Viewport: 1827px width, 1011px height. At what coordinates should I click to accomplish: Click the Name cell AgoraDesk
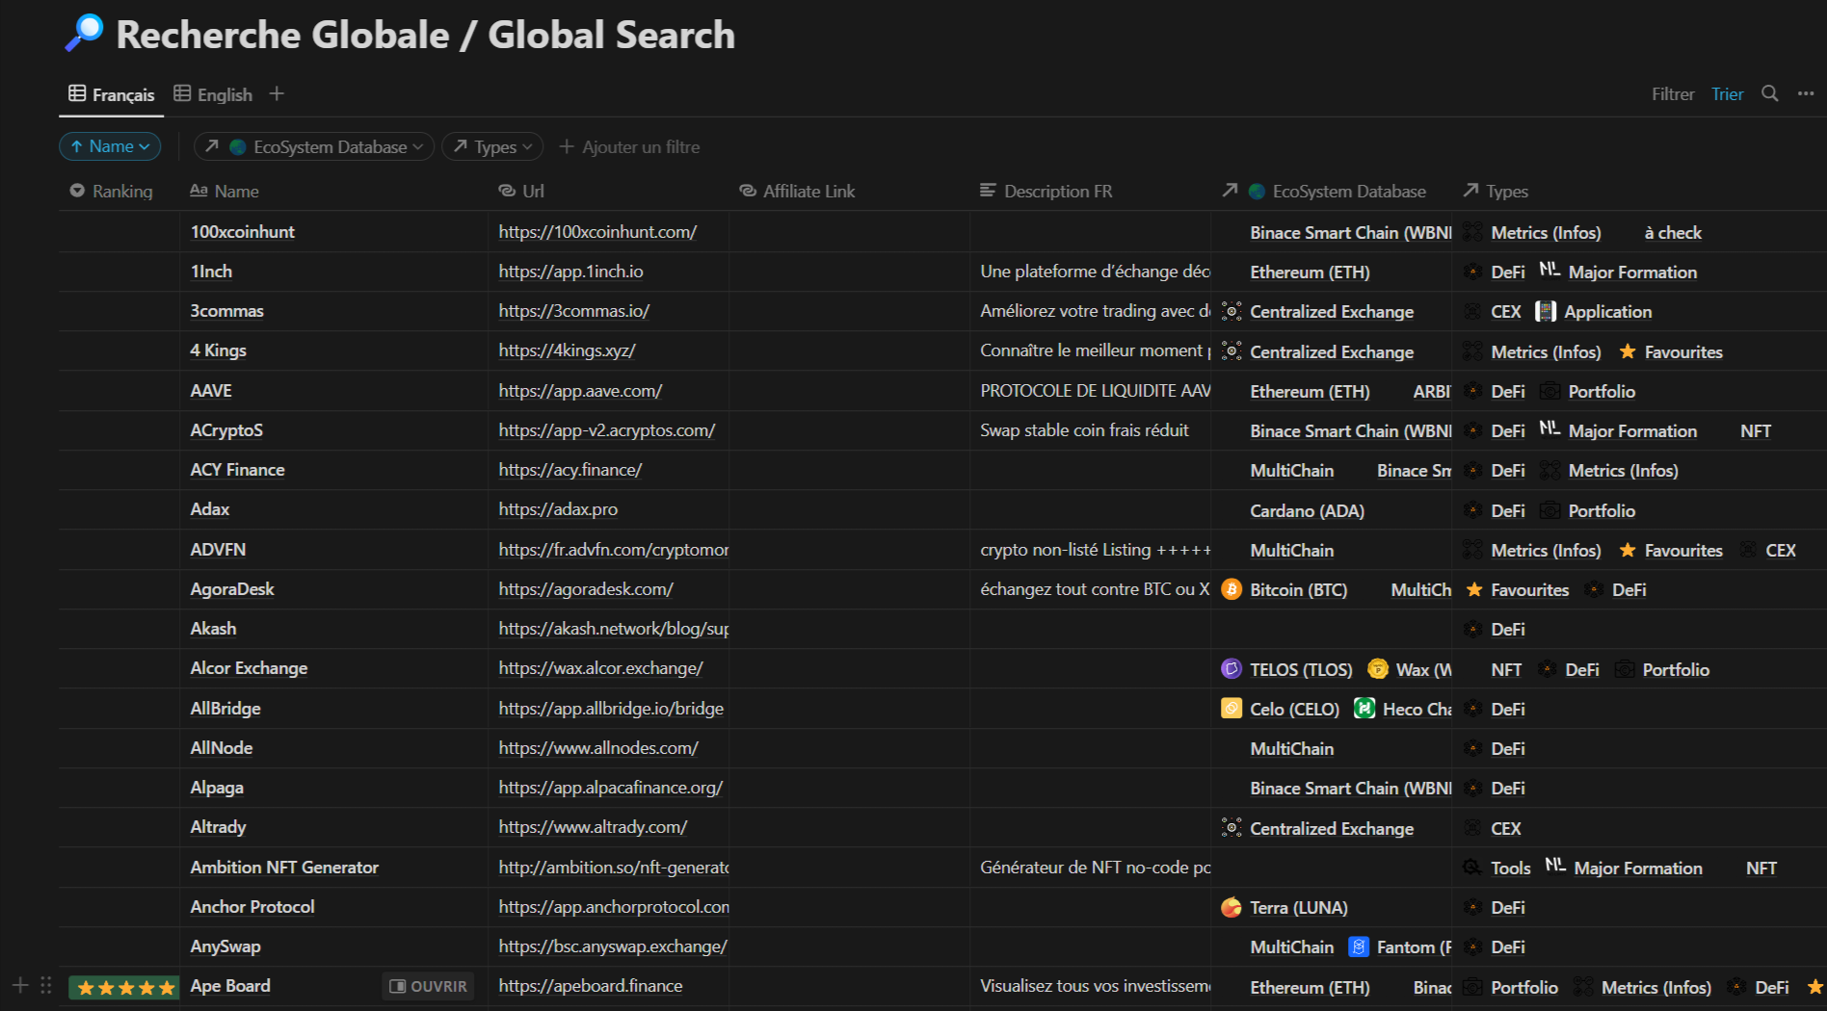pyautogui.click(x=232, y=589)
